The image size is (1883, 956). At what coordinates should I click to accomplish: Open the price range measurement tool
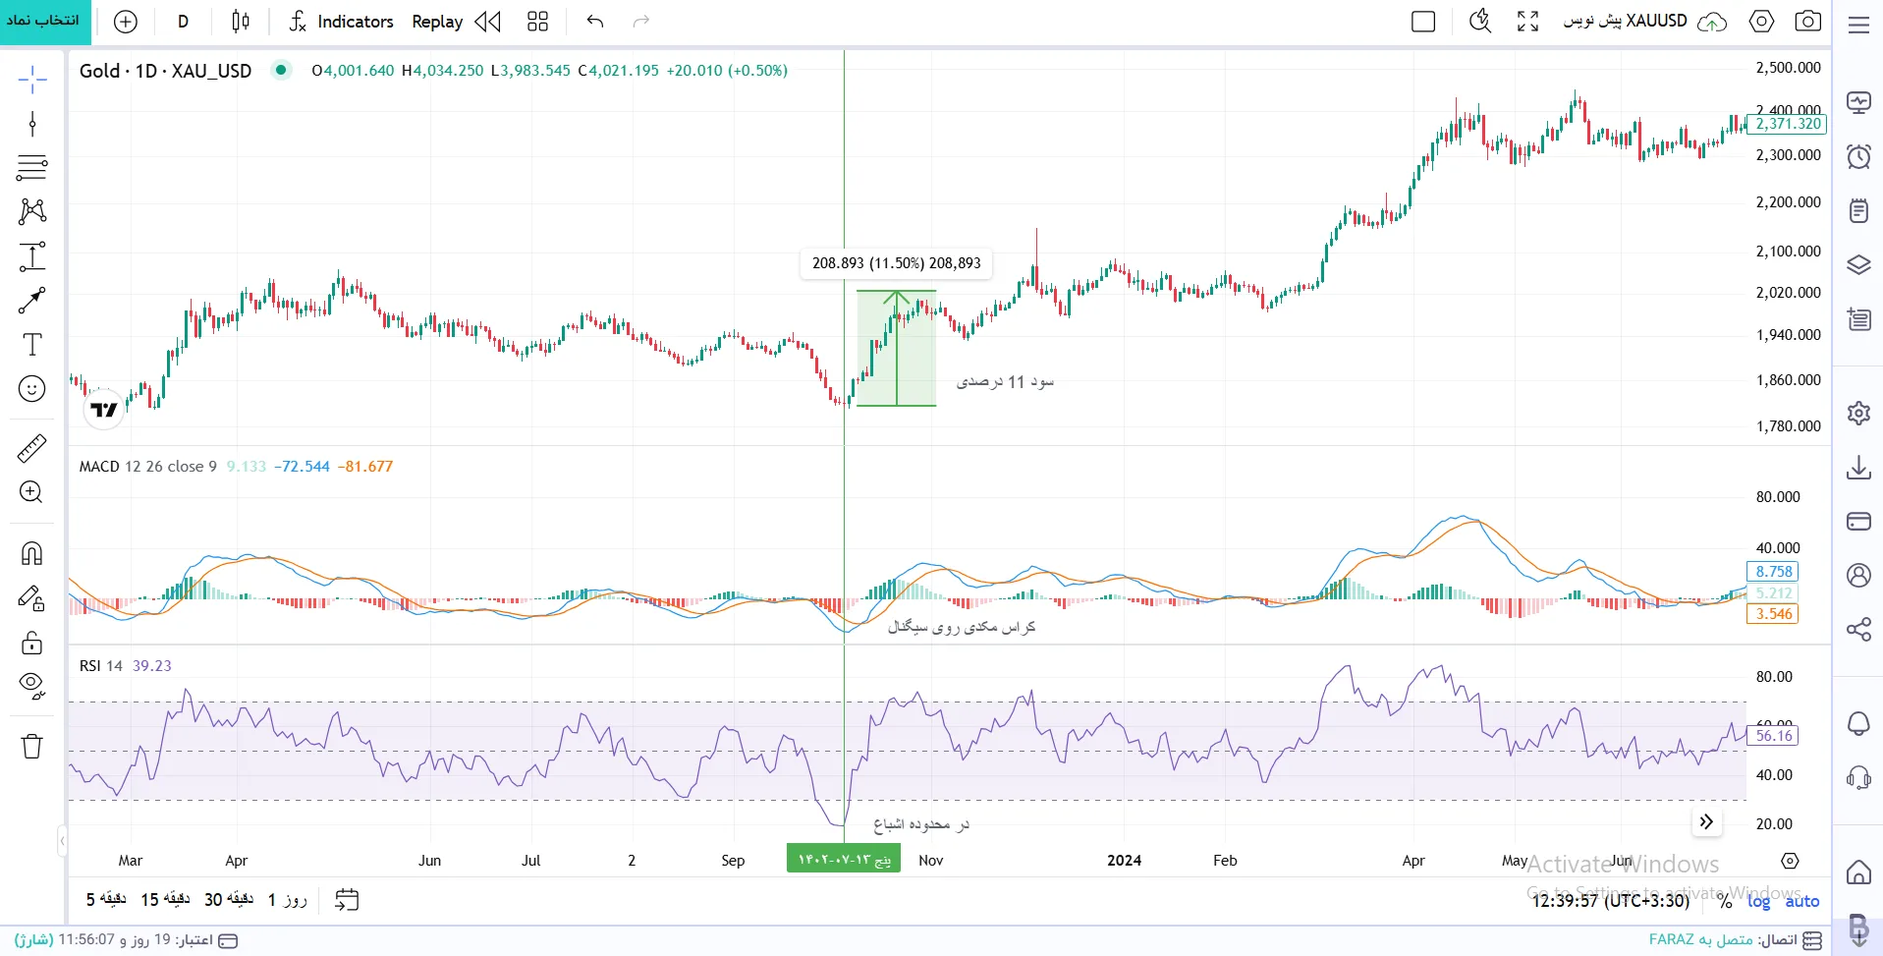(32, 256)
